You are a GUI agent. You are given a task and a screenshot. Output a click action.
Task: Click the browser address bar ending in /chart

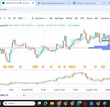tap(55, 9)
